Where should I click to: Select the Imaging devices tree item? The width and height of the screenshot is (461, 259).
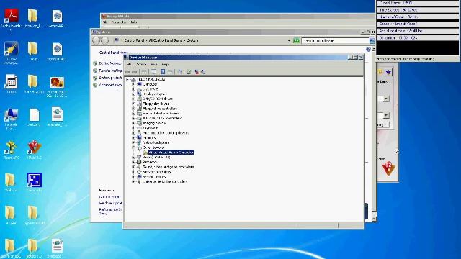pos(155,123)
